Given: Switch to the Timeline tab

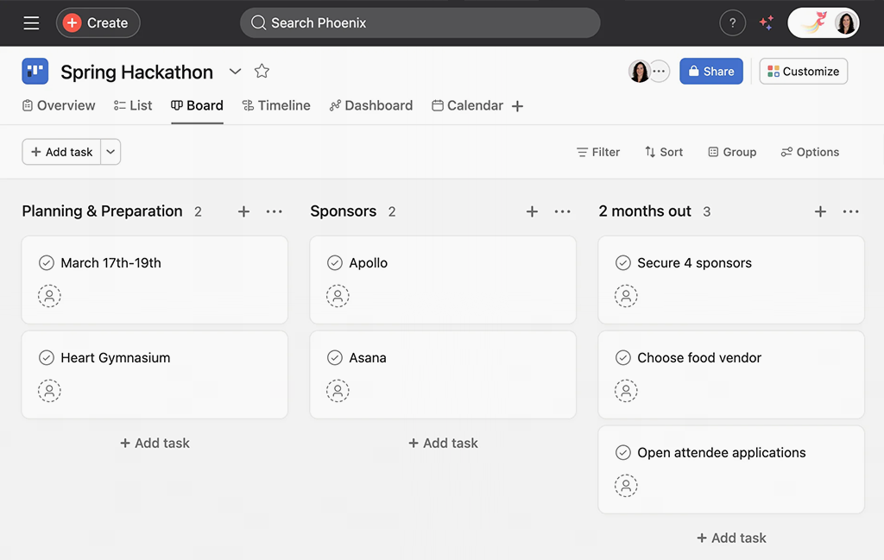Looking at the screenshot, I should tap(276, 105).
